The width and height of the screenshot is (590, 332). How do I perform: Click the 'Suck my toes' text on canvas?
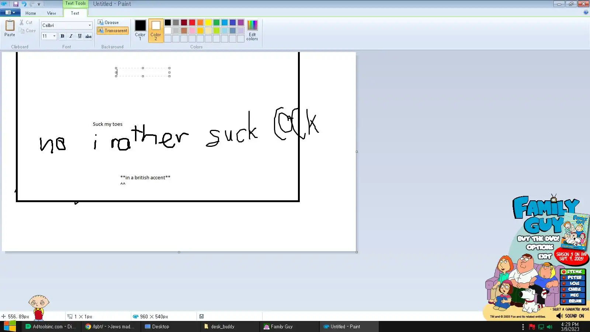(x=108, y=124)
